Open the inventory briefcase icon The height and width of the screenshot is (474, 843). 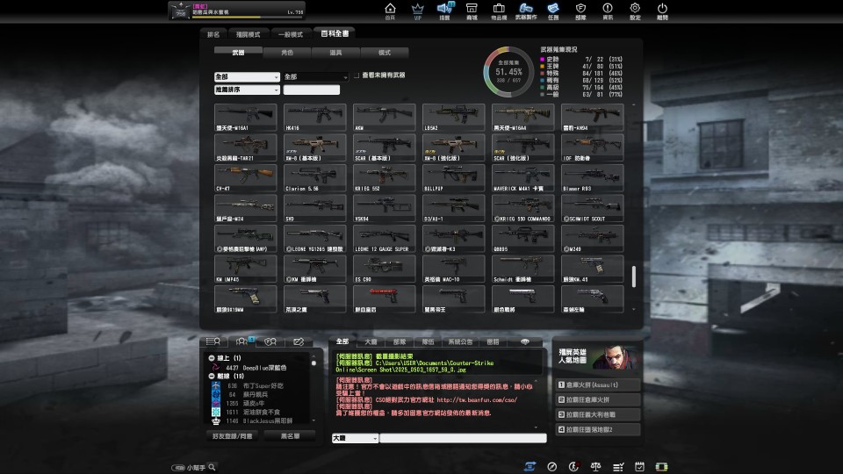(499, 11)
